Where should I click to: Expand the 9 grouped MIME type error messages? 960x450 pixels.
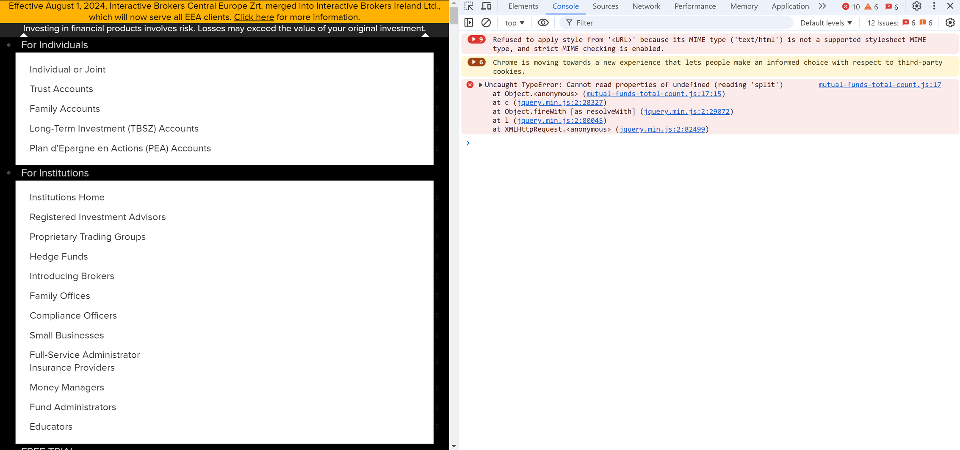click(x=476, y=39)
